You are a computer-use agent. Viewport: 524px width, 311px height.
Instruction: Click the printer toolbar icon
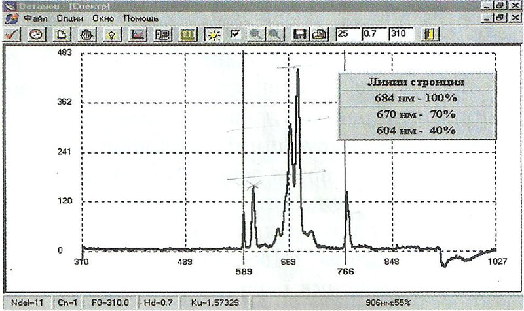click(320, 34)
